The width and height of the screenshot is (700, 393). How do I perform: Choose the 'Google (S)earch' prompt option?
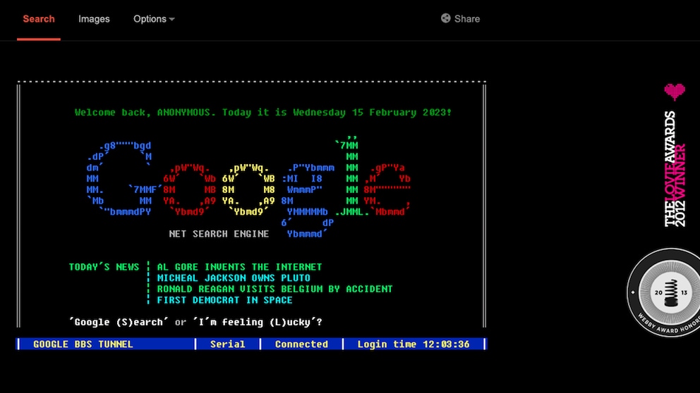(119, 322)
